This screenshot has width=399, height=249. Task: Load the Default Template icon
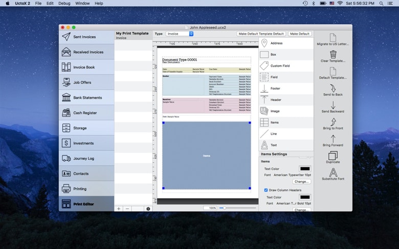[x=333, y=71]
